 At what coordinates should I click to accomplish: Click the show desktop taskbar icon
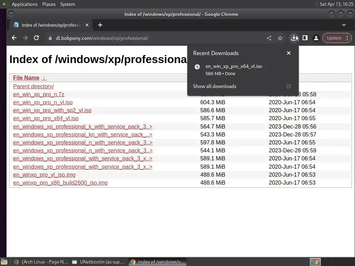point(4,262)
